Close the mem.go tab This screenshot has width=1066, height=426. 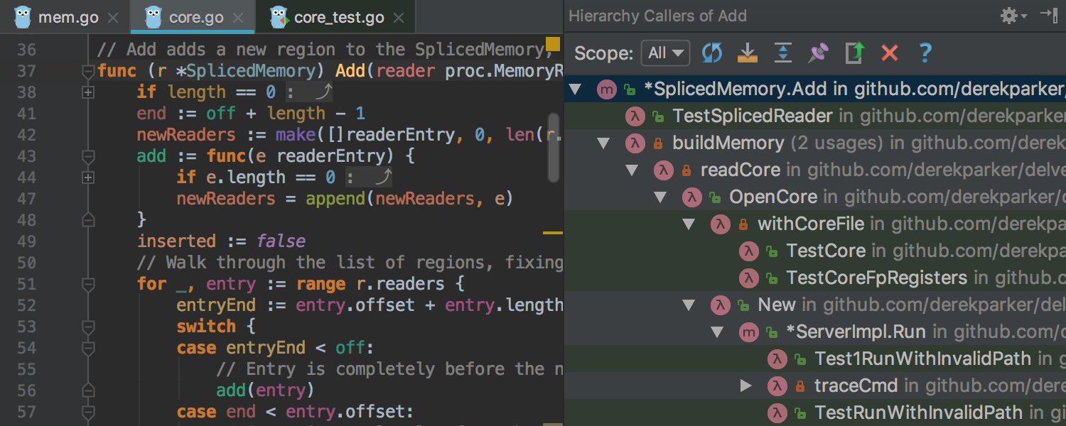pos(113,18)
